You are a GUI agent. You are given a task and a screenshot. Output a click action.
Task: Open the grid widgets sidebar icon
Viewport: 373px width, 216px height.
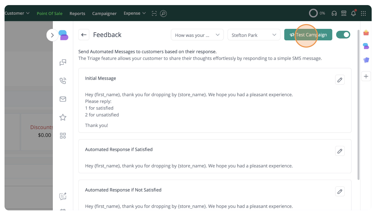(x=63, y=136)
